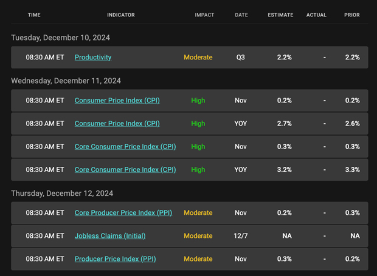Click the Moderate impact label in the Productivity row
Image resolution: width=377 pixels, height=276 pixels.
[198, 58]
